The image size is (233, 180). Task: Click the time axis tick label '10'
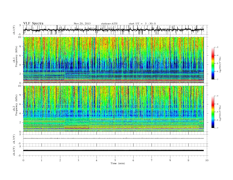pos(207,160)
